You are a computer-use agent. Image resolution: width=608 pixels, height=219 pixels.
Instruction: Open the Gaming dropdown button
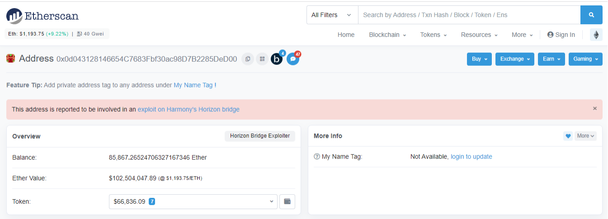(x=585, y=59)
